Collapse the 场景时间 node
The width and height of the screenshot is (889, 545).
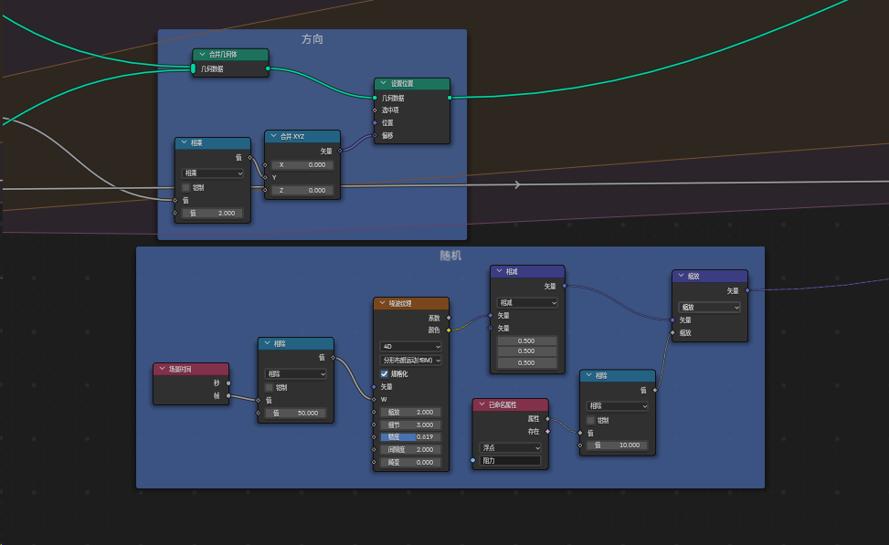162,369
